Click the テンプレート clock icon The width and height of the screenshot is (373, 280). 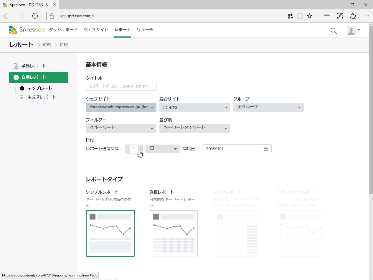click(22, 88)
